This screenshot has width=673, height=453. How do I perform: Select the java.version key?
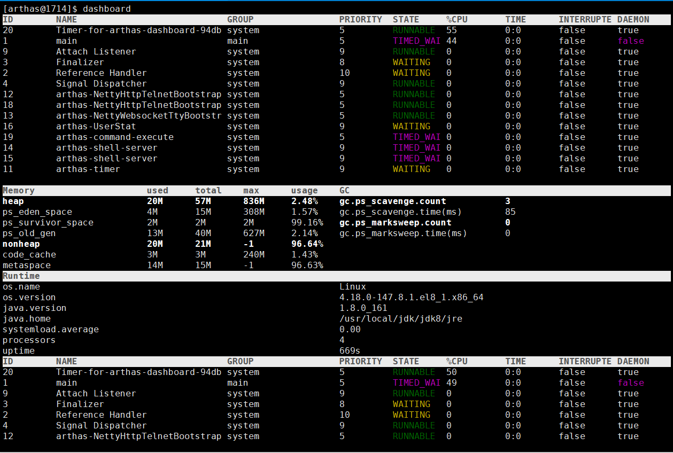[35, 308]
